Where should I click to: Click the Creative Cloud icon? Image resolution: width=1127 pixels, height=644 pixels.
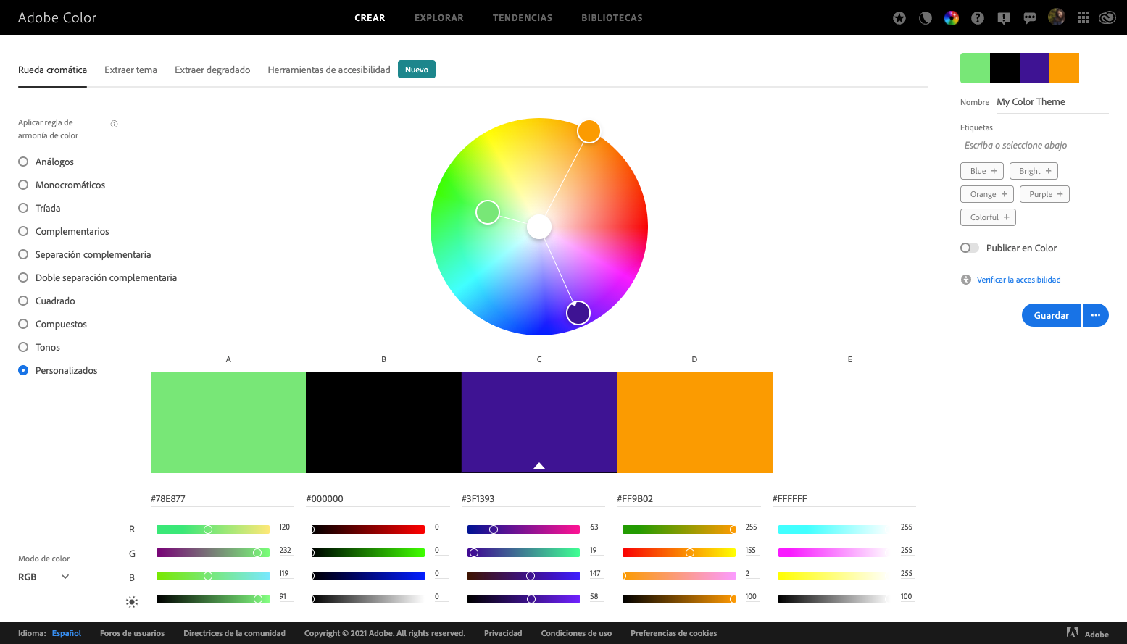click(1107, 17)
